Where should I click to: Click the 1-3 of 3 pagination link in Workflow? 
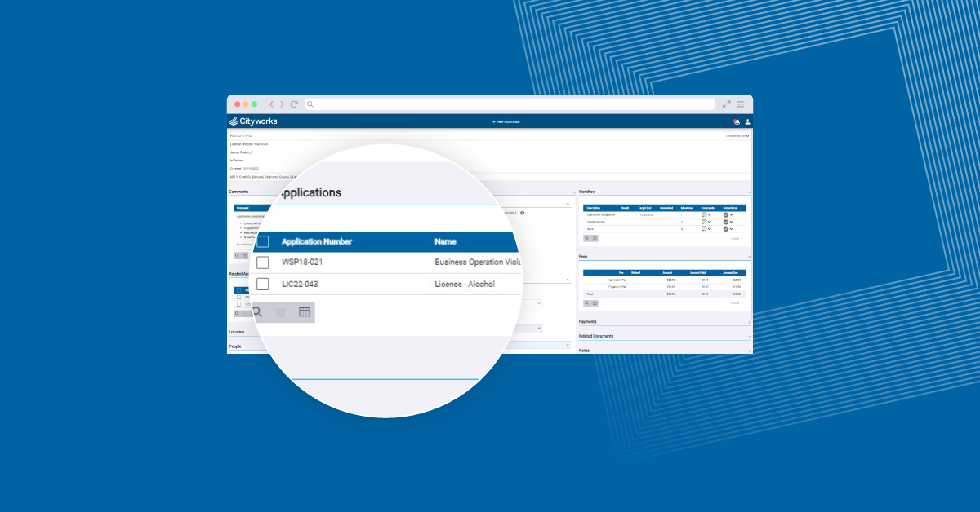(x=735, y=238)
